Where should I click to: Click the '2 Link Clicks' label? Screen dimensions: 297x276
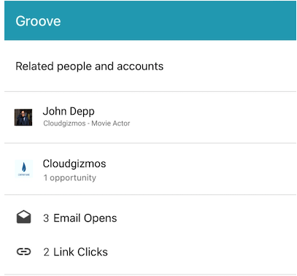[75, 252]
